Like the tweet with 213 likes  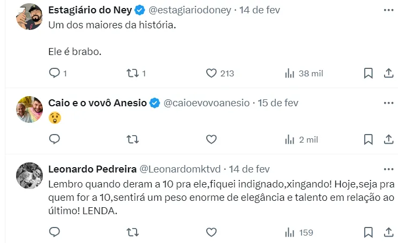[x=212, y=73]
